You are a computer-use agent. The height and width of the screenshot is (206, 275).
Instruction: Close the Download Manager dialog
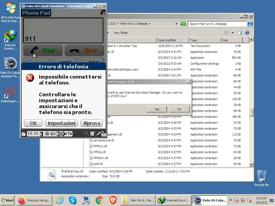[x=189, y=82]
